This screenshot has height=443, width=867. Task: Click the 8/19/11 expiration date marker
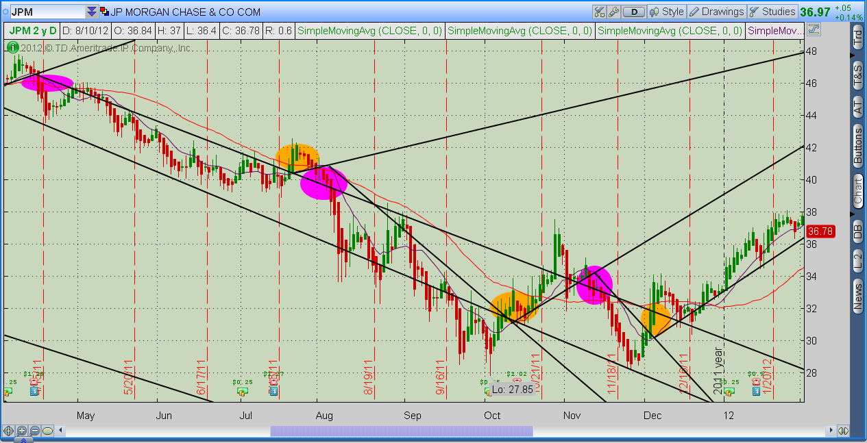[369, 377]
